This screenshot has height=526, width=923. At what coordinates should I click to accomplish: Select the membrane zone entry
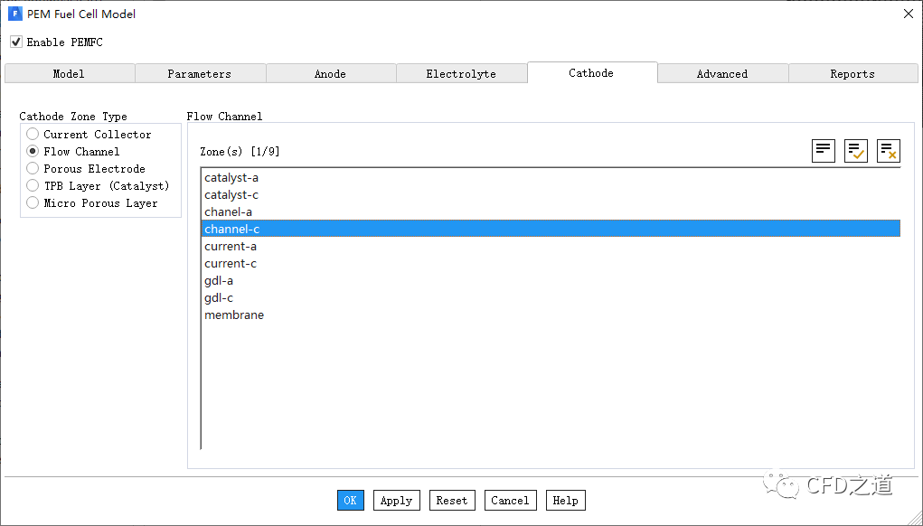(234, 315)
